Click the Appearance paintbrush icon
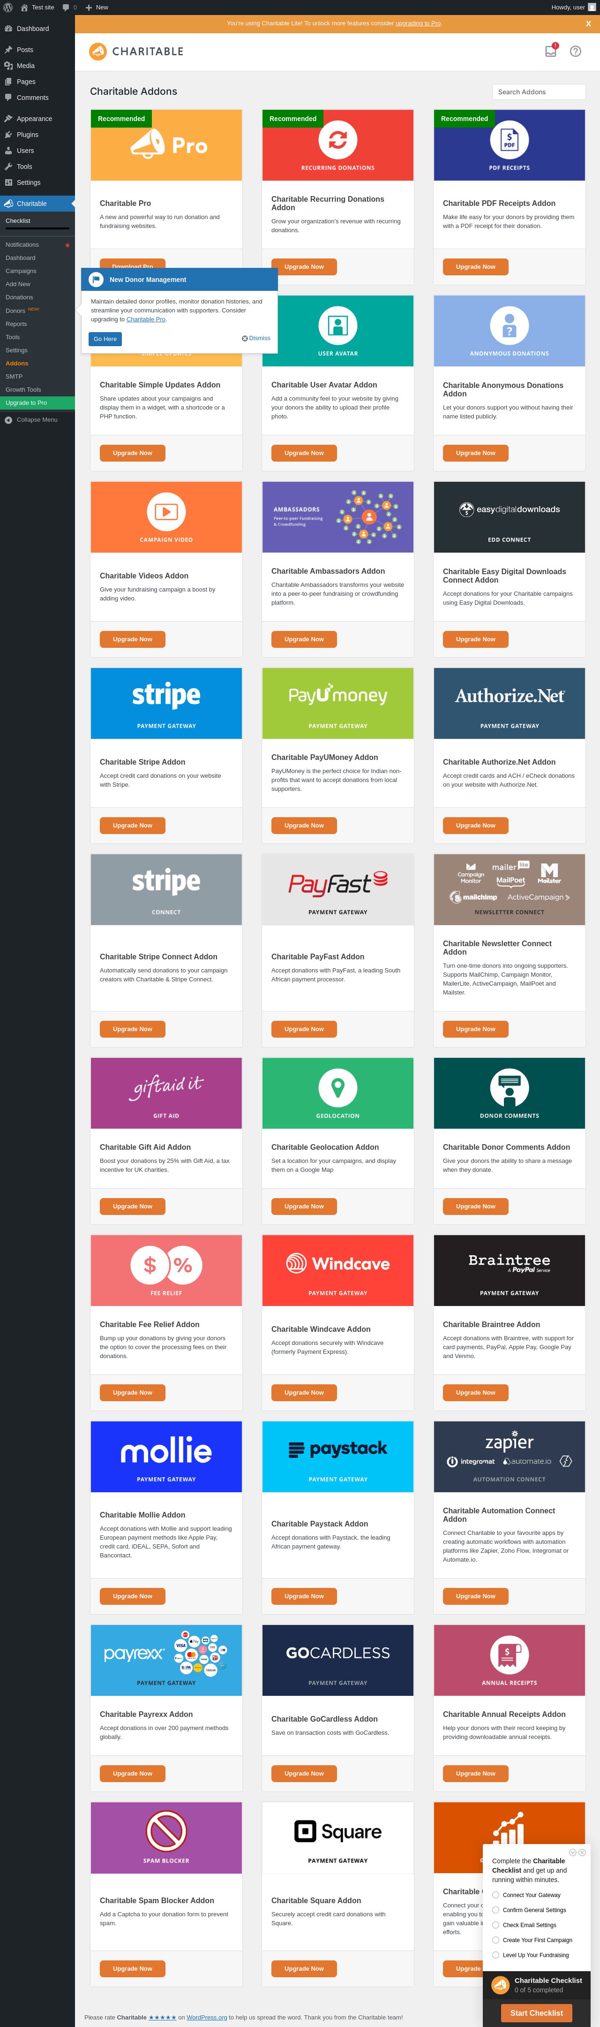Screen dimensions: 600x2027 tap(8, 119)
